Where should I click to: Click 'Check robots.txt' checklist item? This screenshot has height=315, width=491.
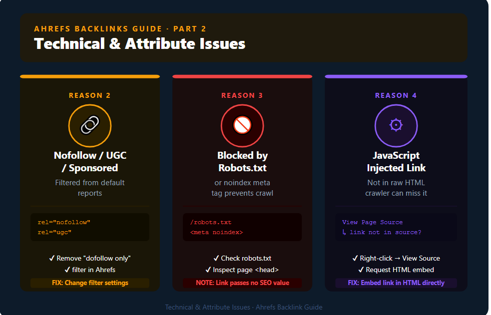[x=242, y=259]
